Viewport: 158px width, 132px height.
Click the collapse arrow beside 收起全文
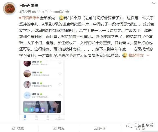pyautogui.click(x=148, y=55)
